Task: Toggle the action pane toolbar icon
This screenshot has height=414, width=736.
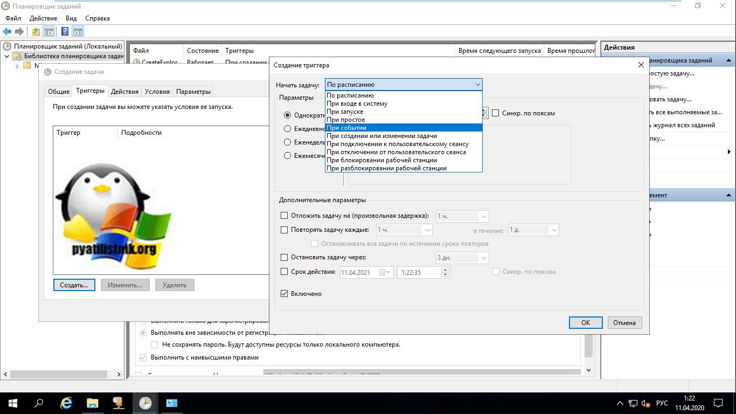Action: (x=78, y=32)
